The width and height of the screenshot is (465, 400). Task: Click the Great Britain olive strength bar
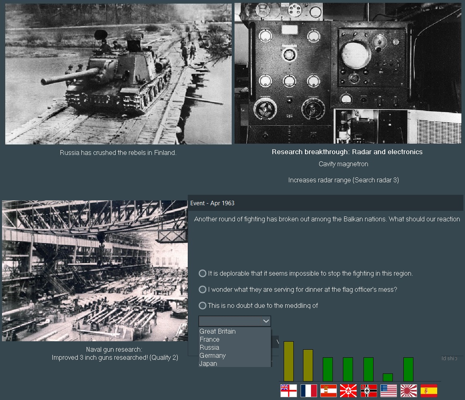(x=289, y=361)
